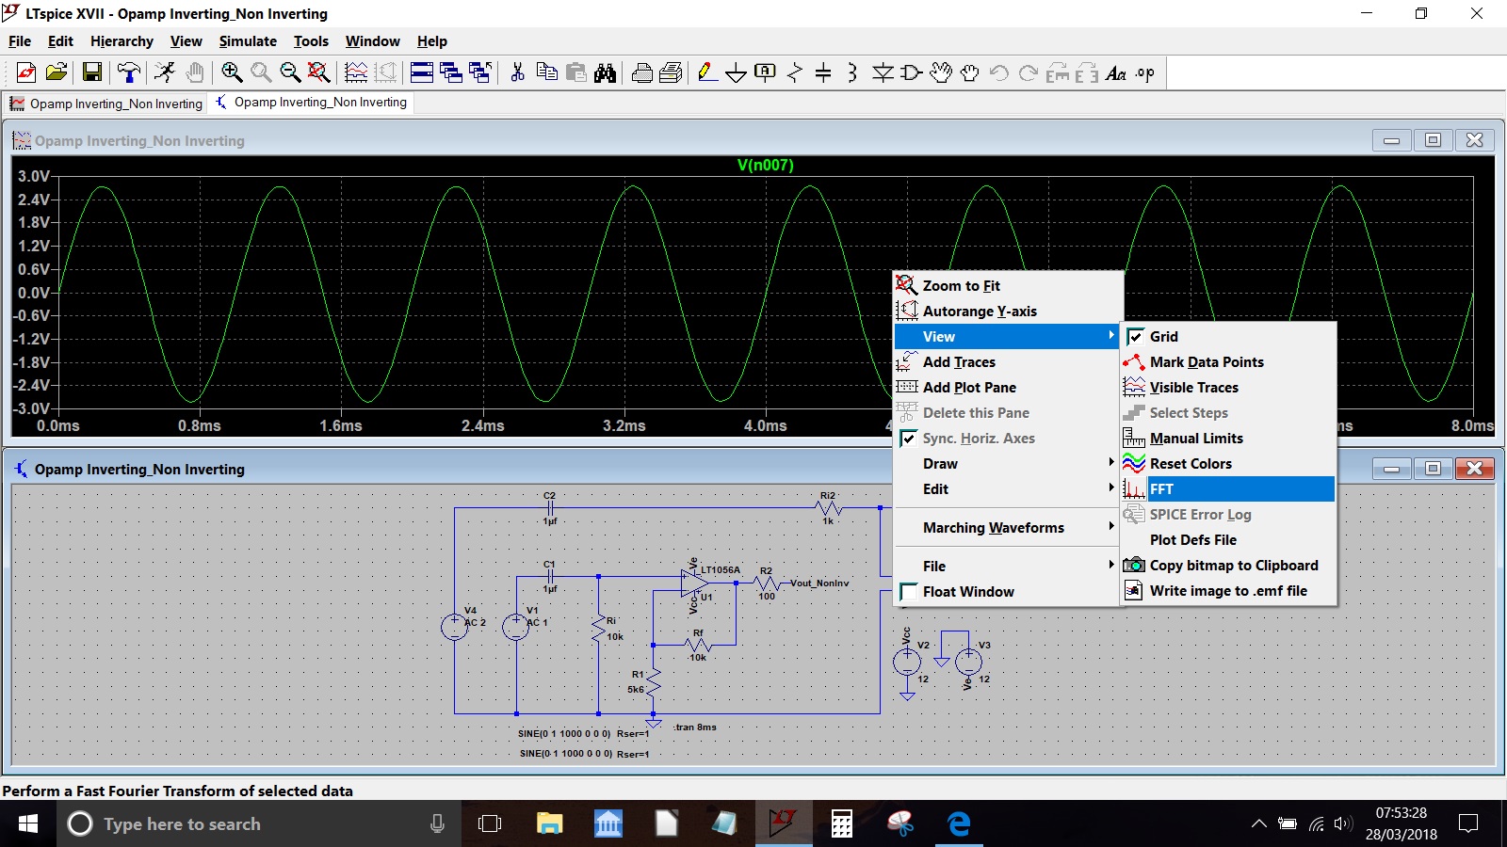Select the Label Net tool
This screenshot has height=847, width=1507.
[766, 73]
